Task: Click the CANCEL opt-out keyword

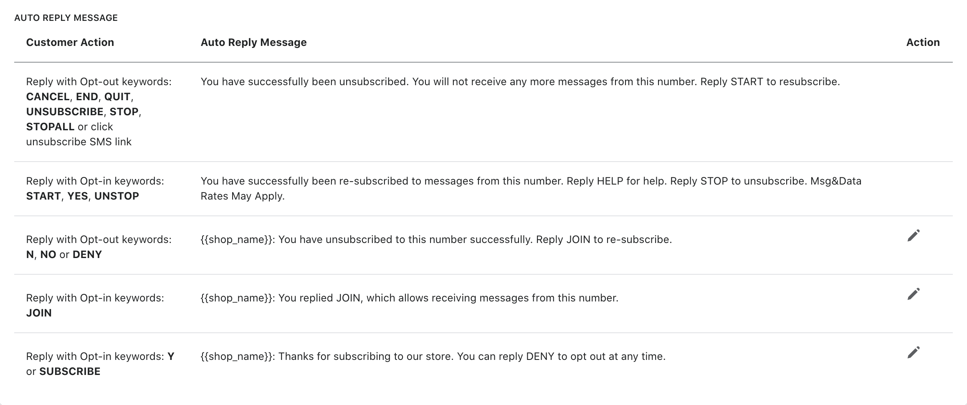Action: click(48, 96)
